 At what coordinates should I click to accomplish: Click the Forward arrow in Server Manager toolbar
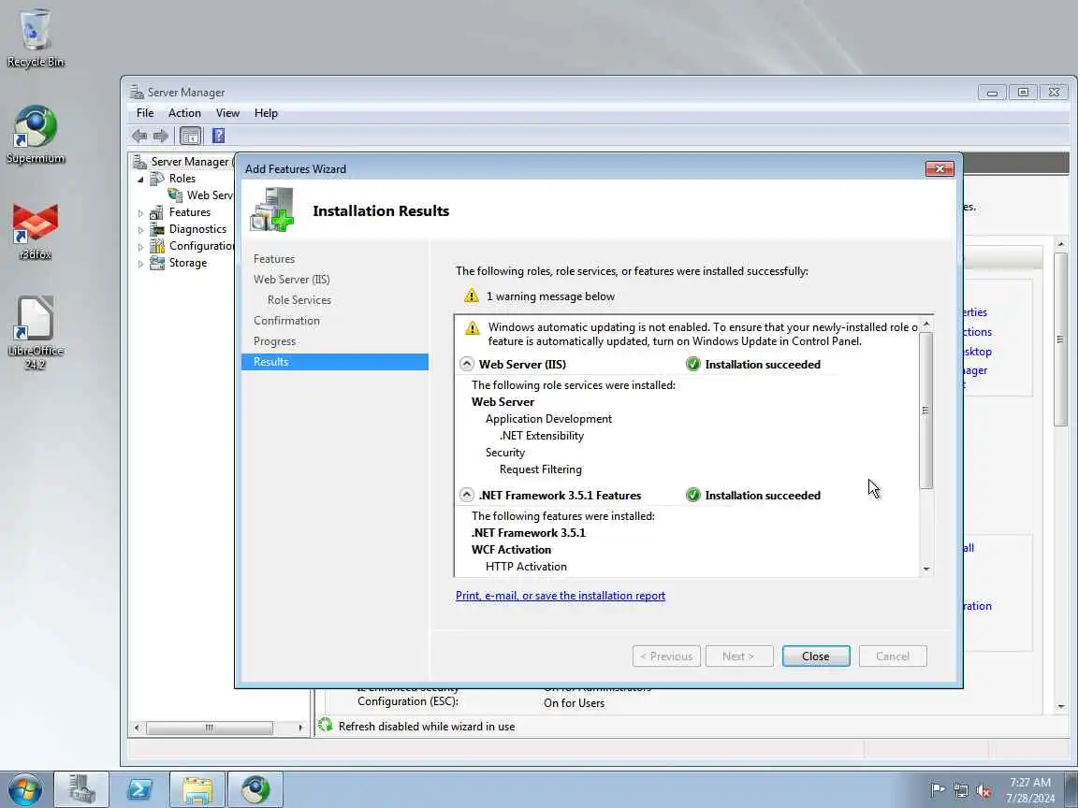160,136
